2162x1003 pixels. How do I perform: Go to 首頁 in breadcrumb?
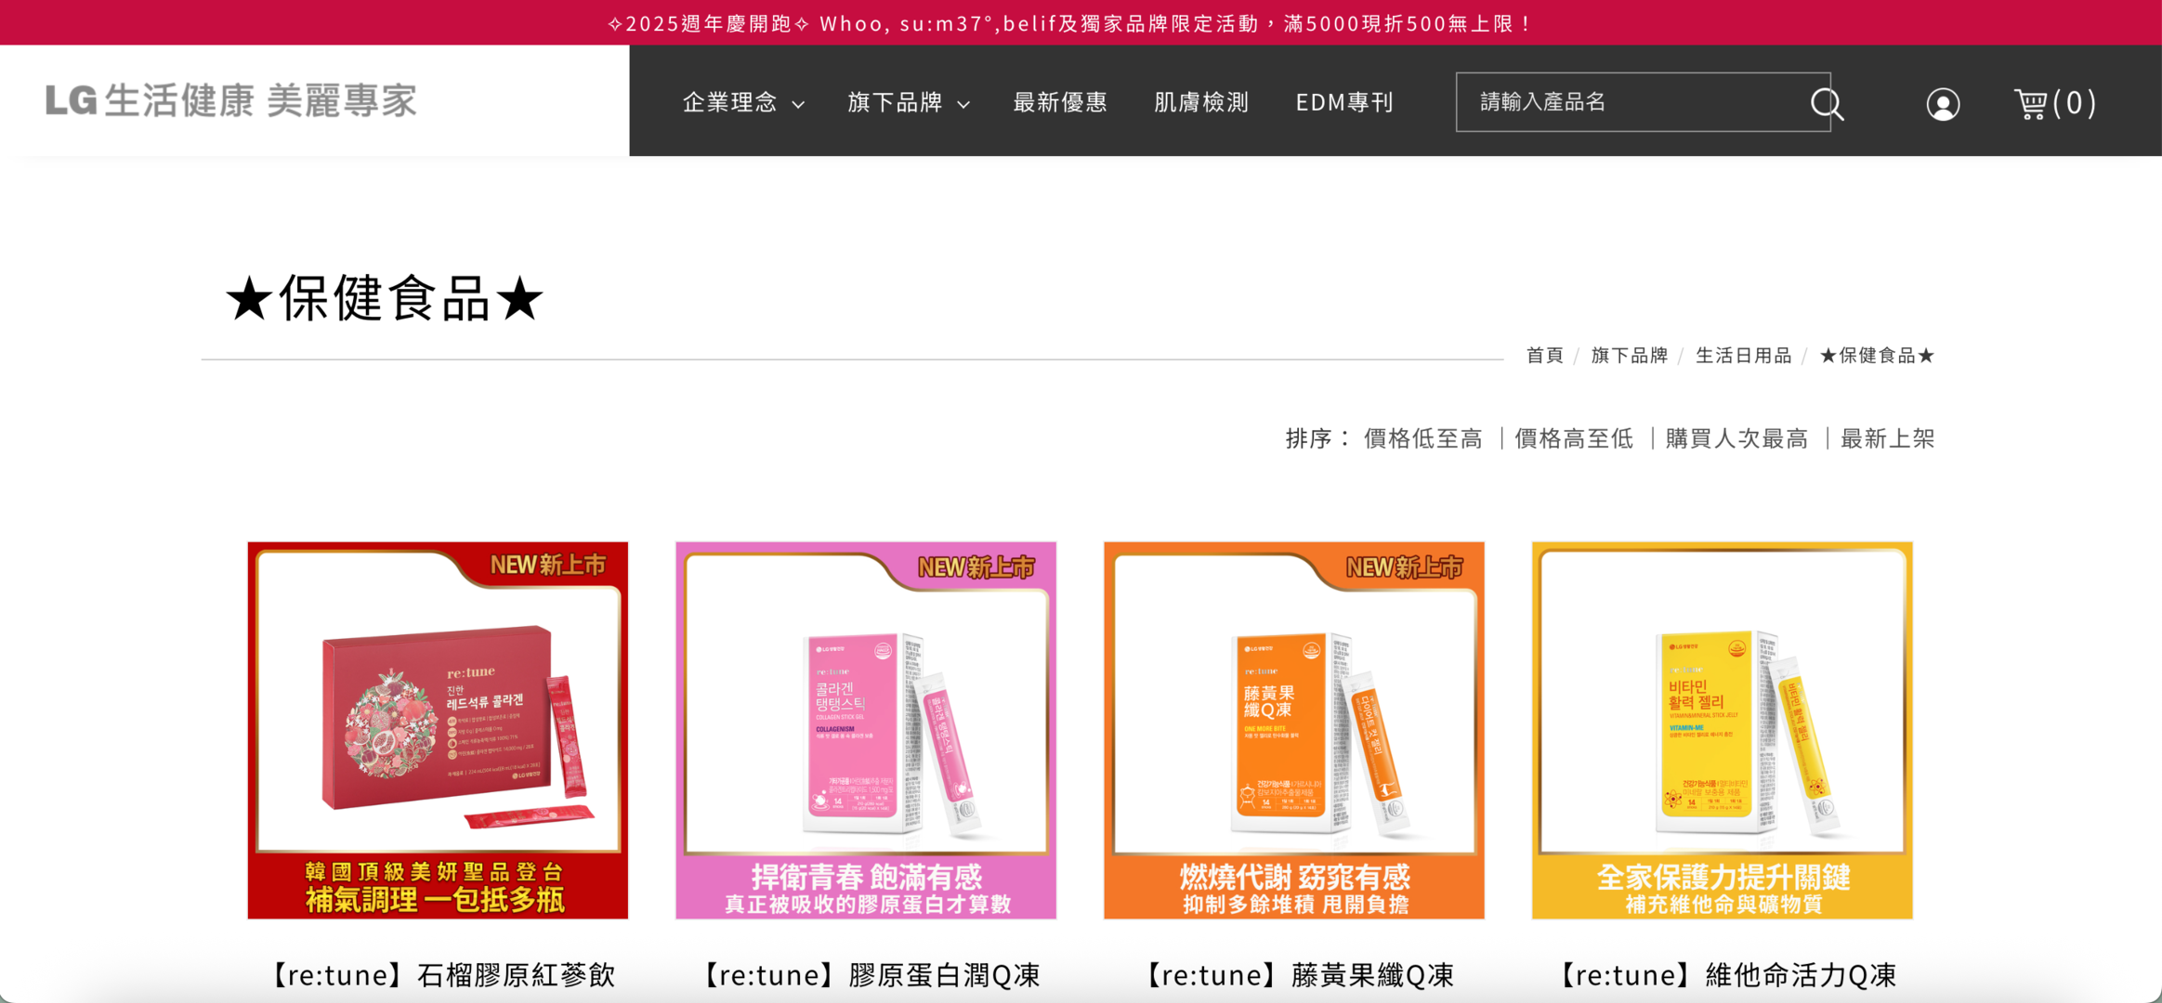click(x=1544, y=356)
